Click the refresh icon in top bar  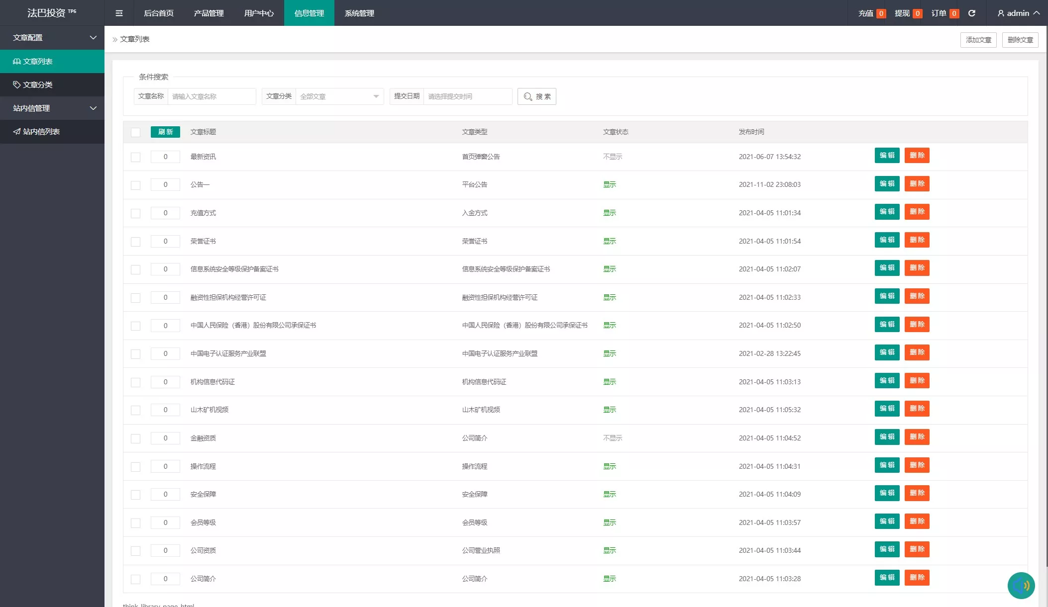(x=971, y=13)
